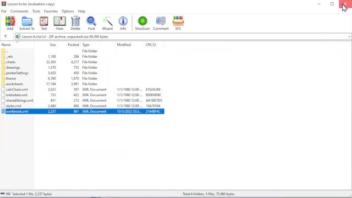
Task: Open the Tools menu
Action: pyautogui.click(x=36, y=11)
